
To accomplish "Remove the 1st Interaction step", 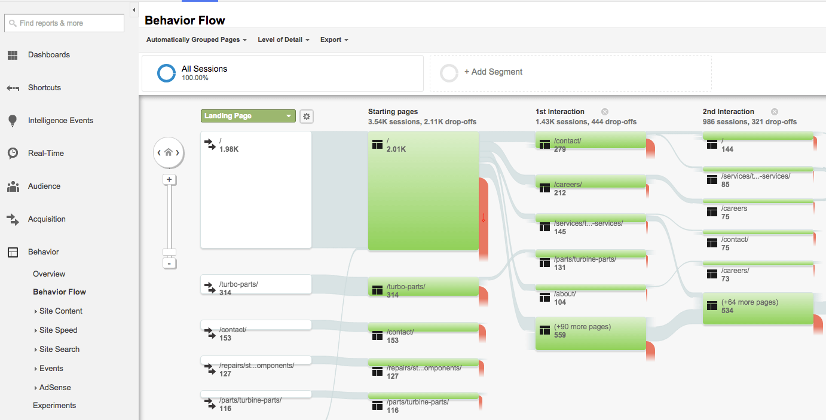I will [x=604, y=111].
